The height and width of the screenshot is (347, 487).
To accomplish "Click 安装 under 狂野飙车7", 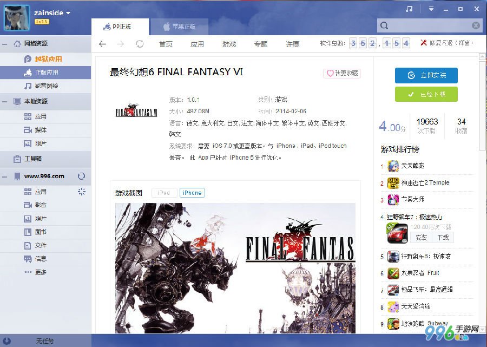I will coord(421,238).
